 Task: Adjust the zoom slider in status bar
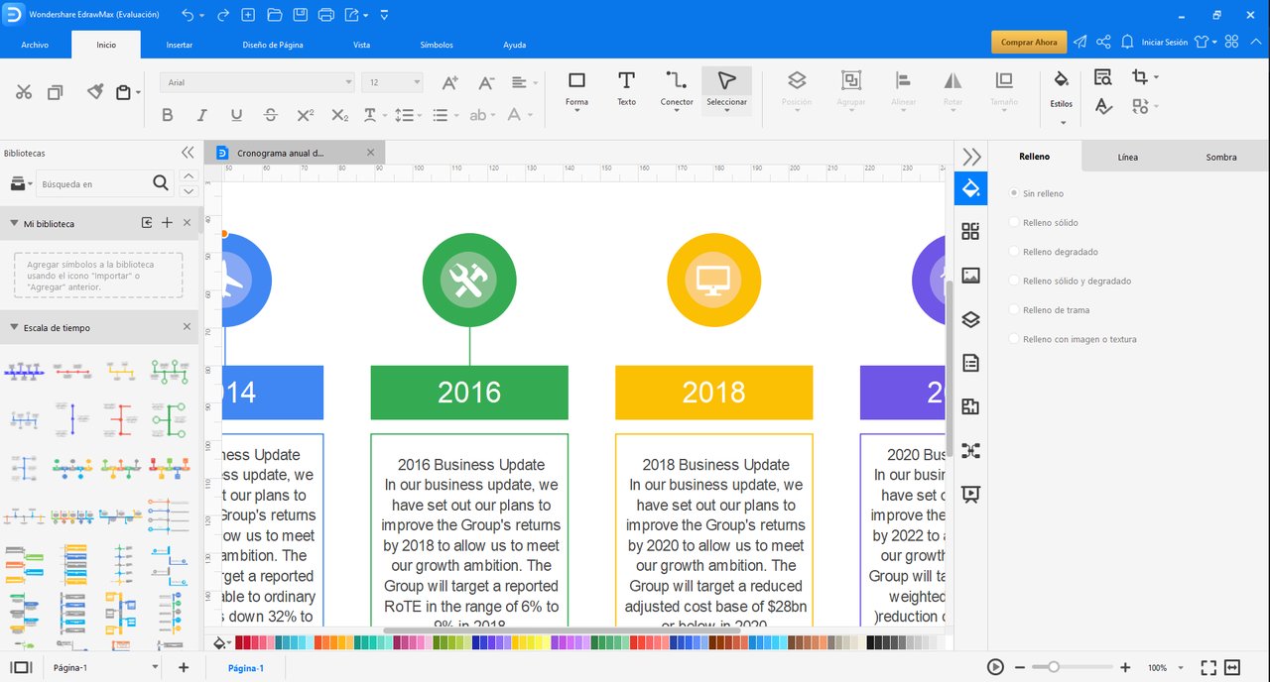click(1054, 667)
